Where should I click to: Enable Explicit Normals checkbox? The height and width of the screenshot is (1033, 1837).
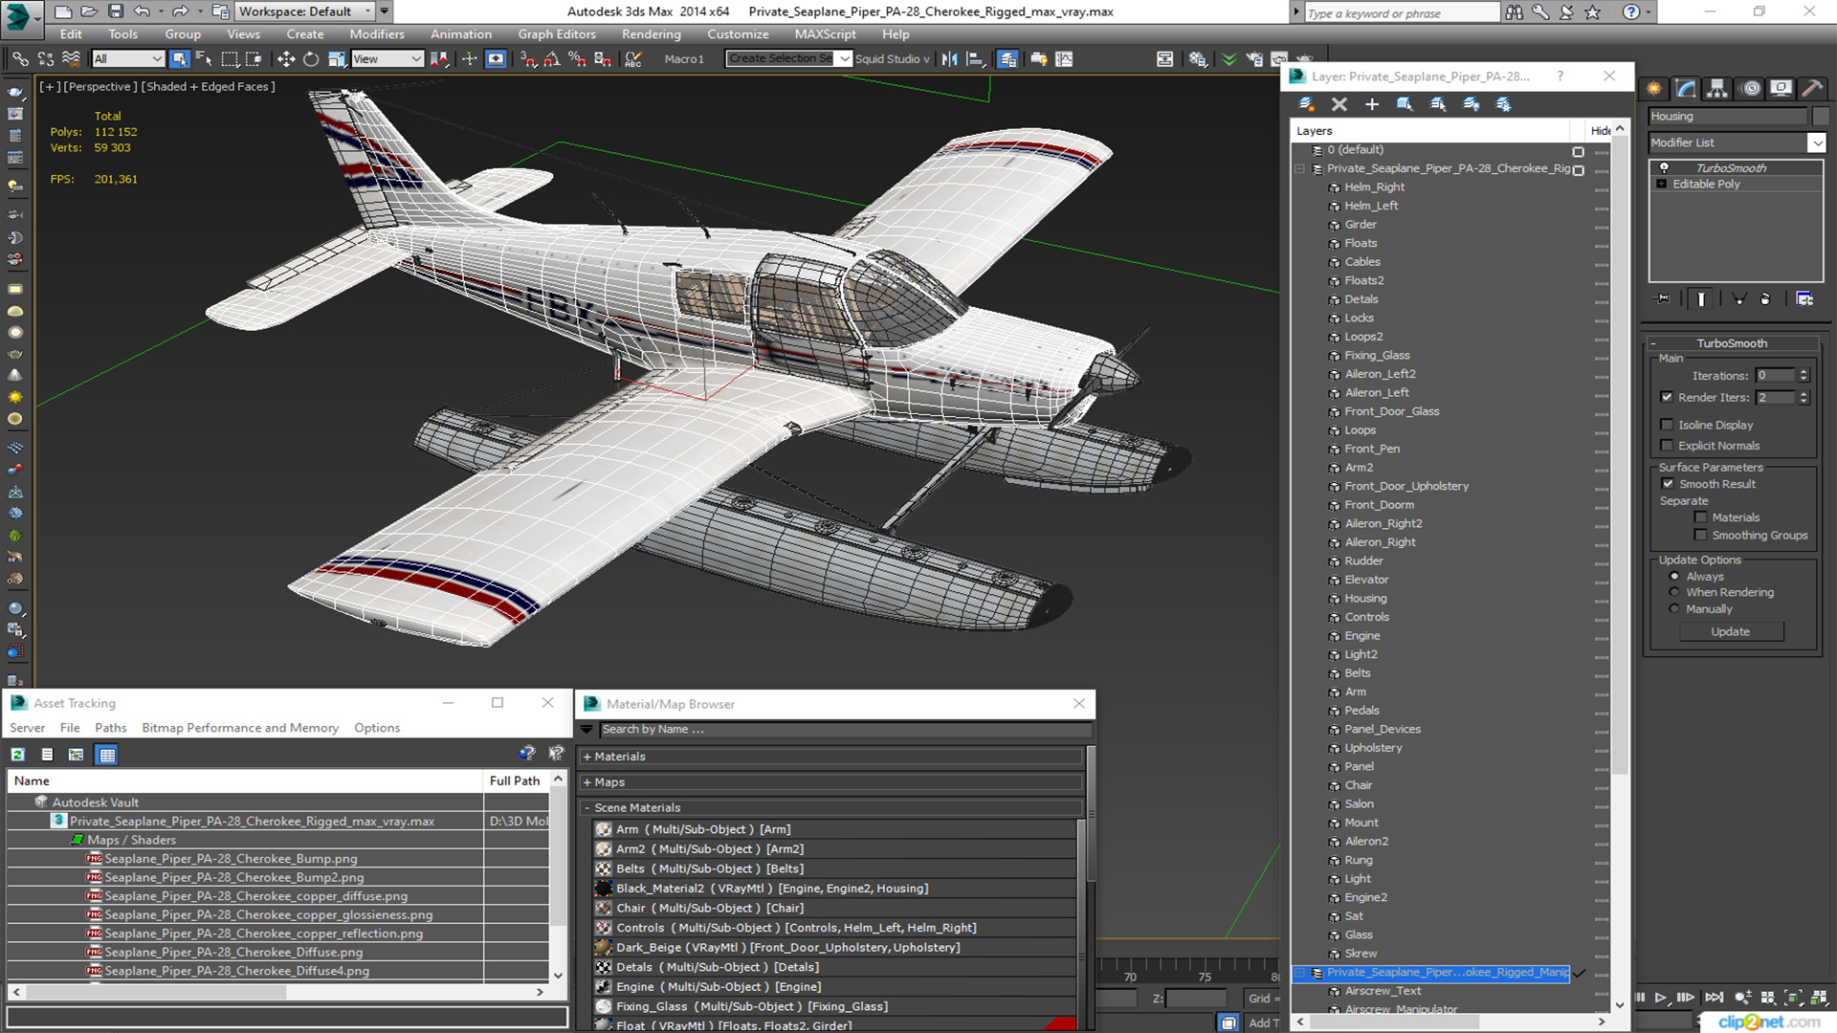pos(1667,446)
